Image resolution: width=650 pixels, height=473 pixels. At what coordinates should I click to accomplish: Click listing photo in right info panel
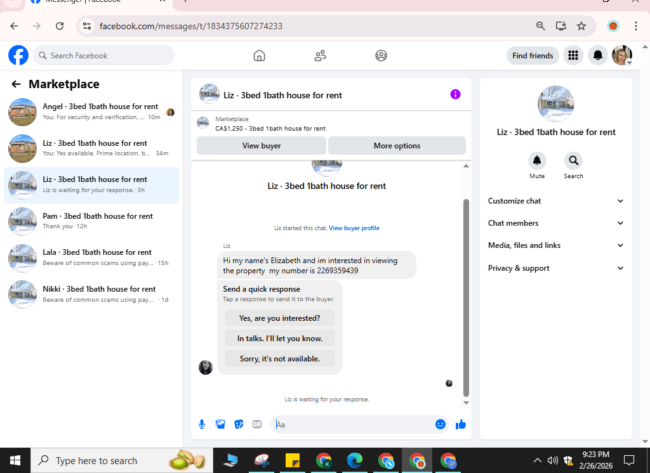tap(555, 104)
